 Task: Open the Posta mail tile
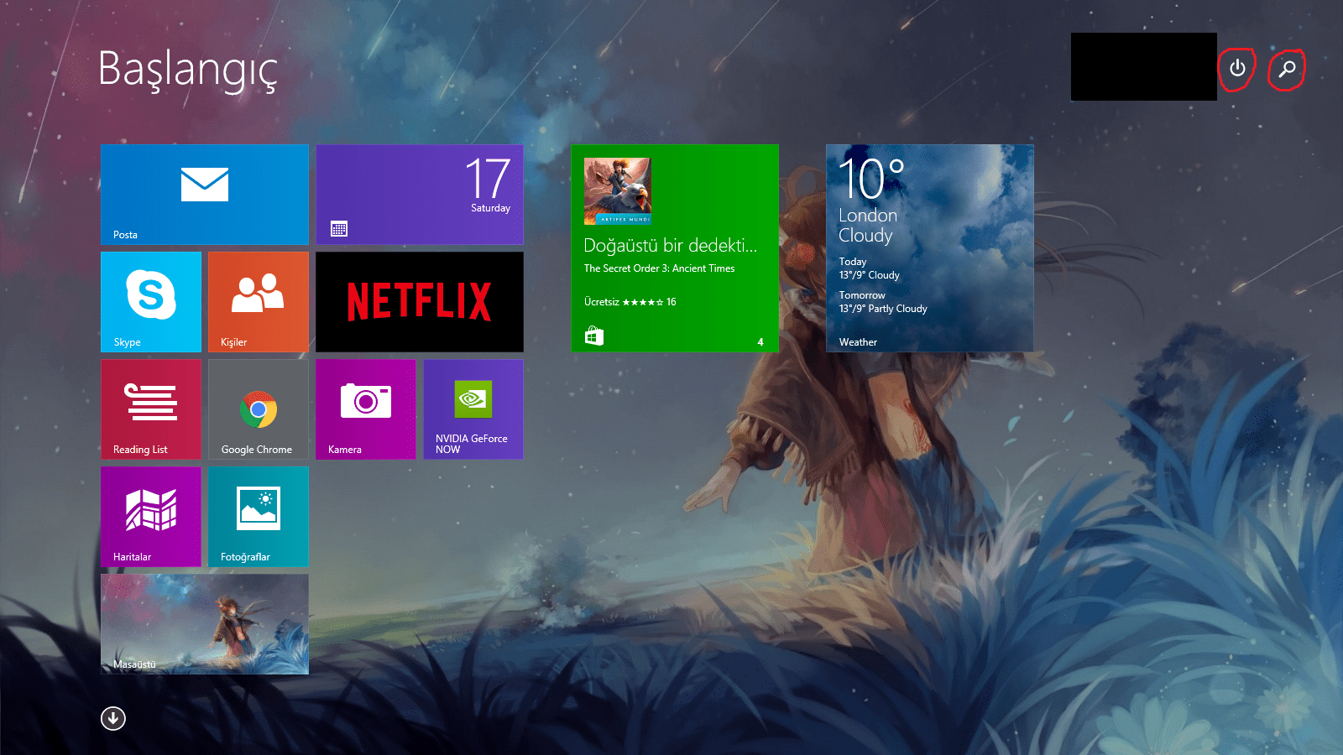(x=205, y=195)
